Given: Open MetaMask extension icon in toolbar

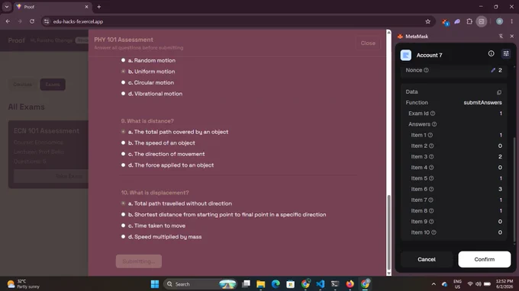Looking at the screenshot, I should pyautogui.click(x=445, y=22).
